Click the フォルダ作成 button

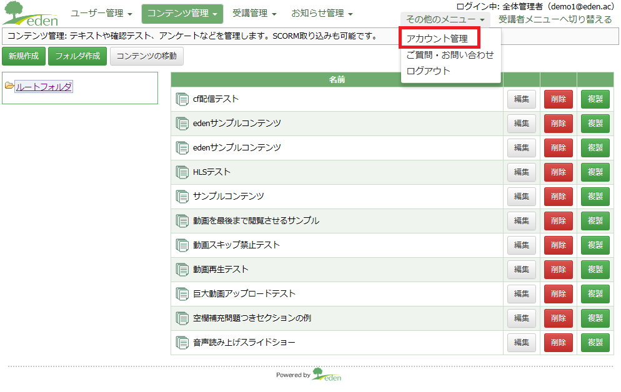pos(77,56)
